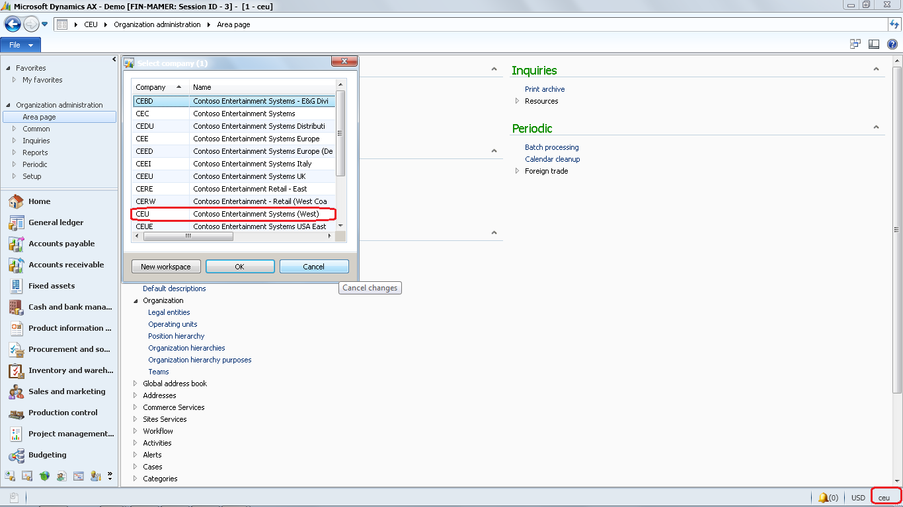Open the Batch processing link
This screenshot has height=507, width=903.
pyautogui.click(x=551, y=147)
